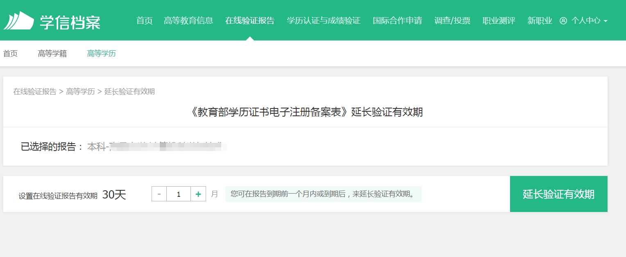
Task: Click the user profile icon beside 个人中心
Action: (563, 21)
